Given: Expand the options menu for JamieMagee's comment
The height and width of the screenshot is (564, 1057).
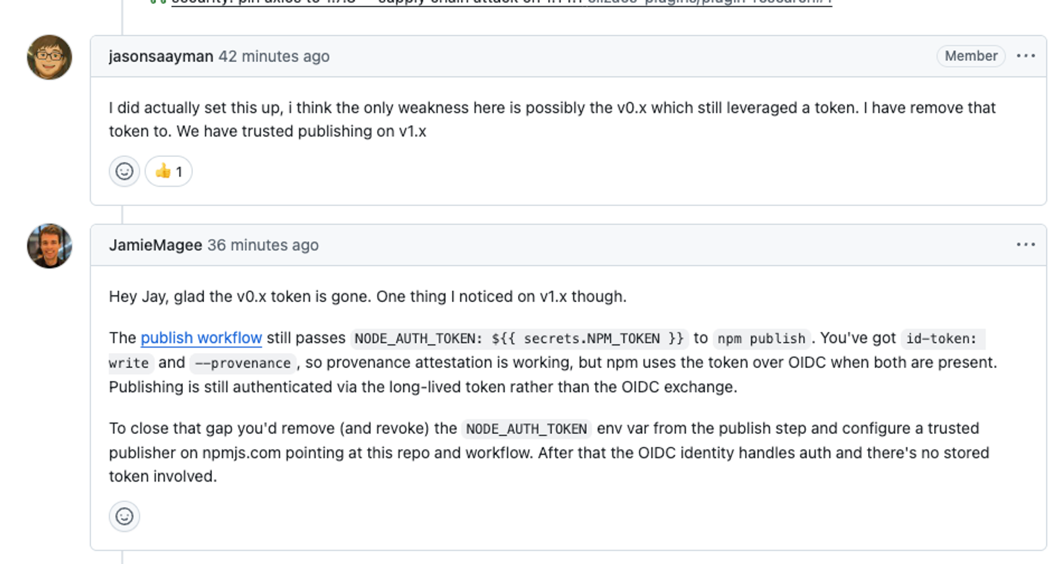Looking at the screenshot, I should pyautogui.click(x=1025, y=245).
